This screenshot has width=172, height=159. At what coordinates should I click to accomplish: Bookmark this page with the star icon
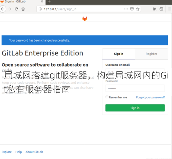(138, 9)
